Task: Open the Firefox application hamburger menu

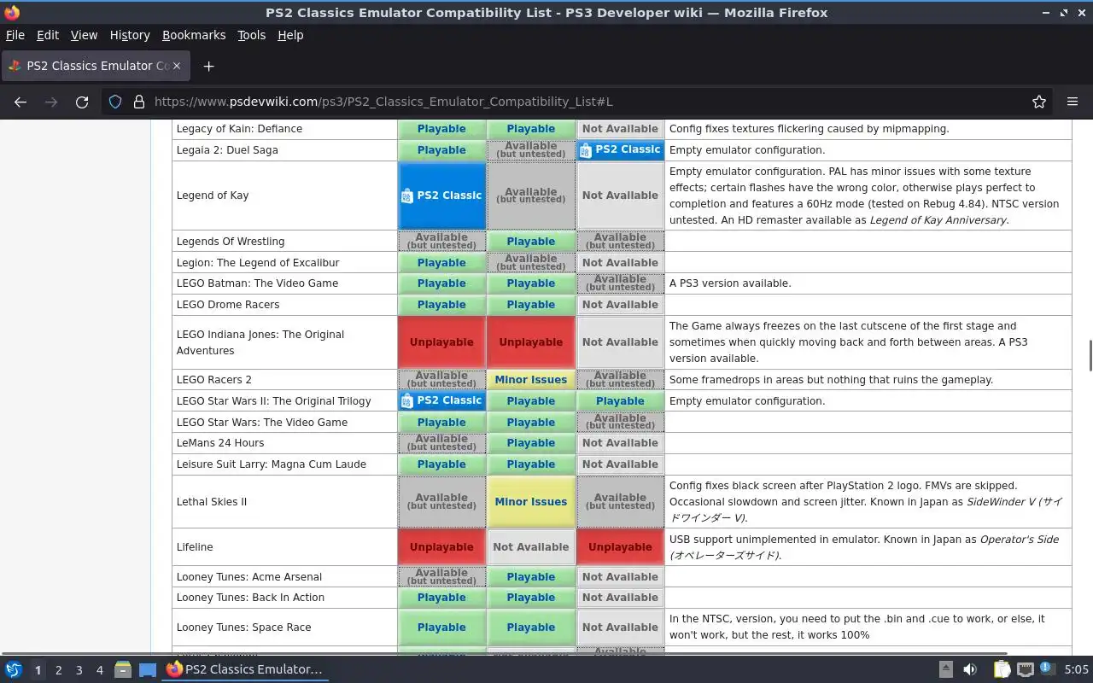Action: tap(1073, 102)
